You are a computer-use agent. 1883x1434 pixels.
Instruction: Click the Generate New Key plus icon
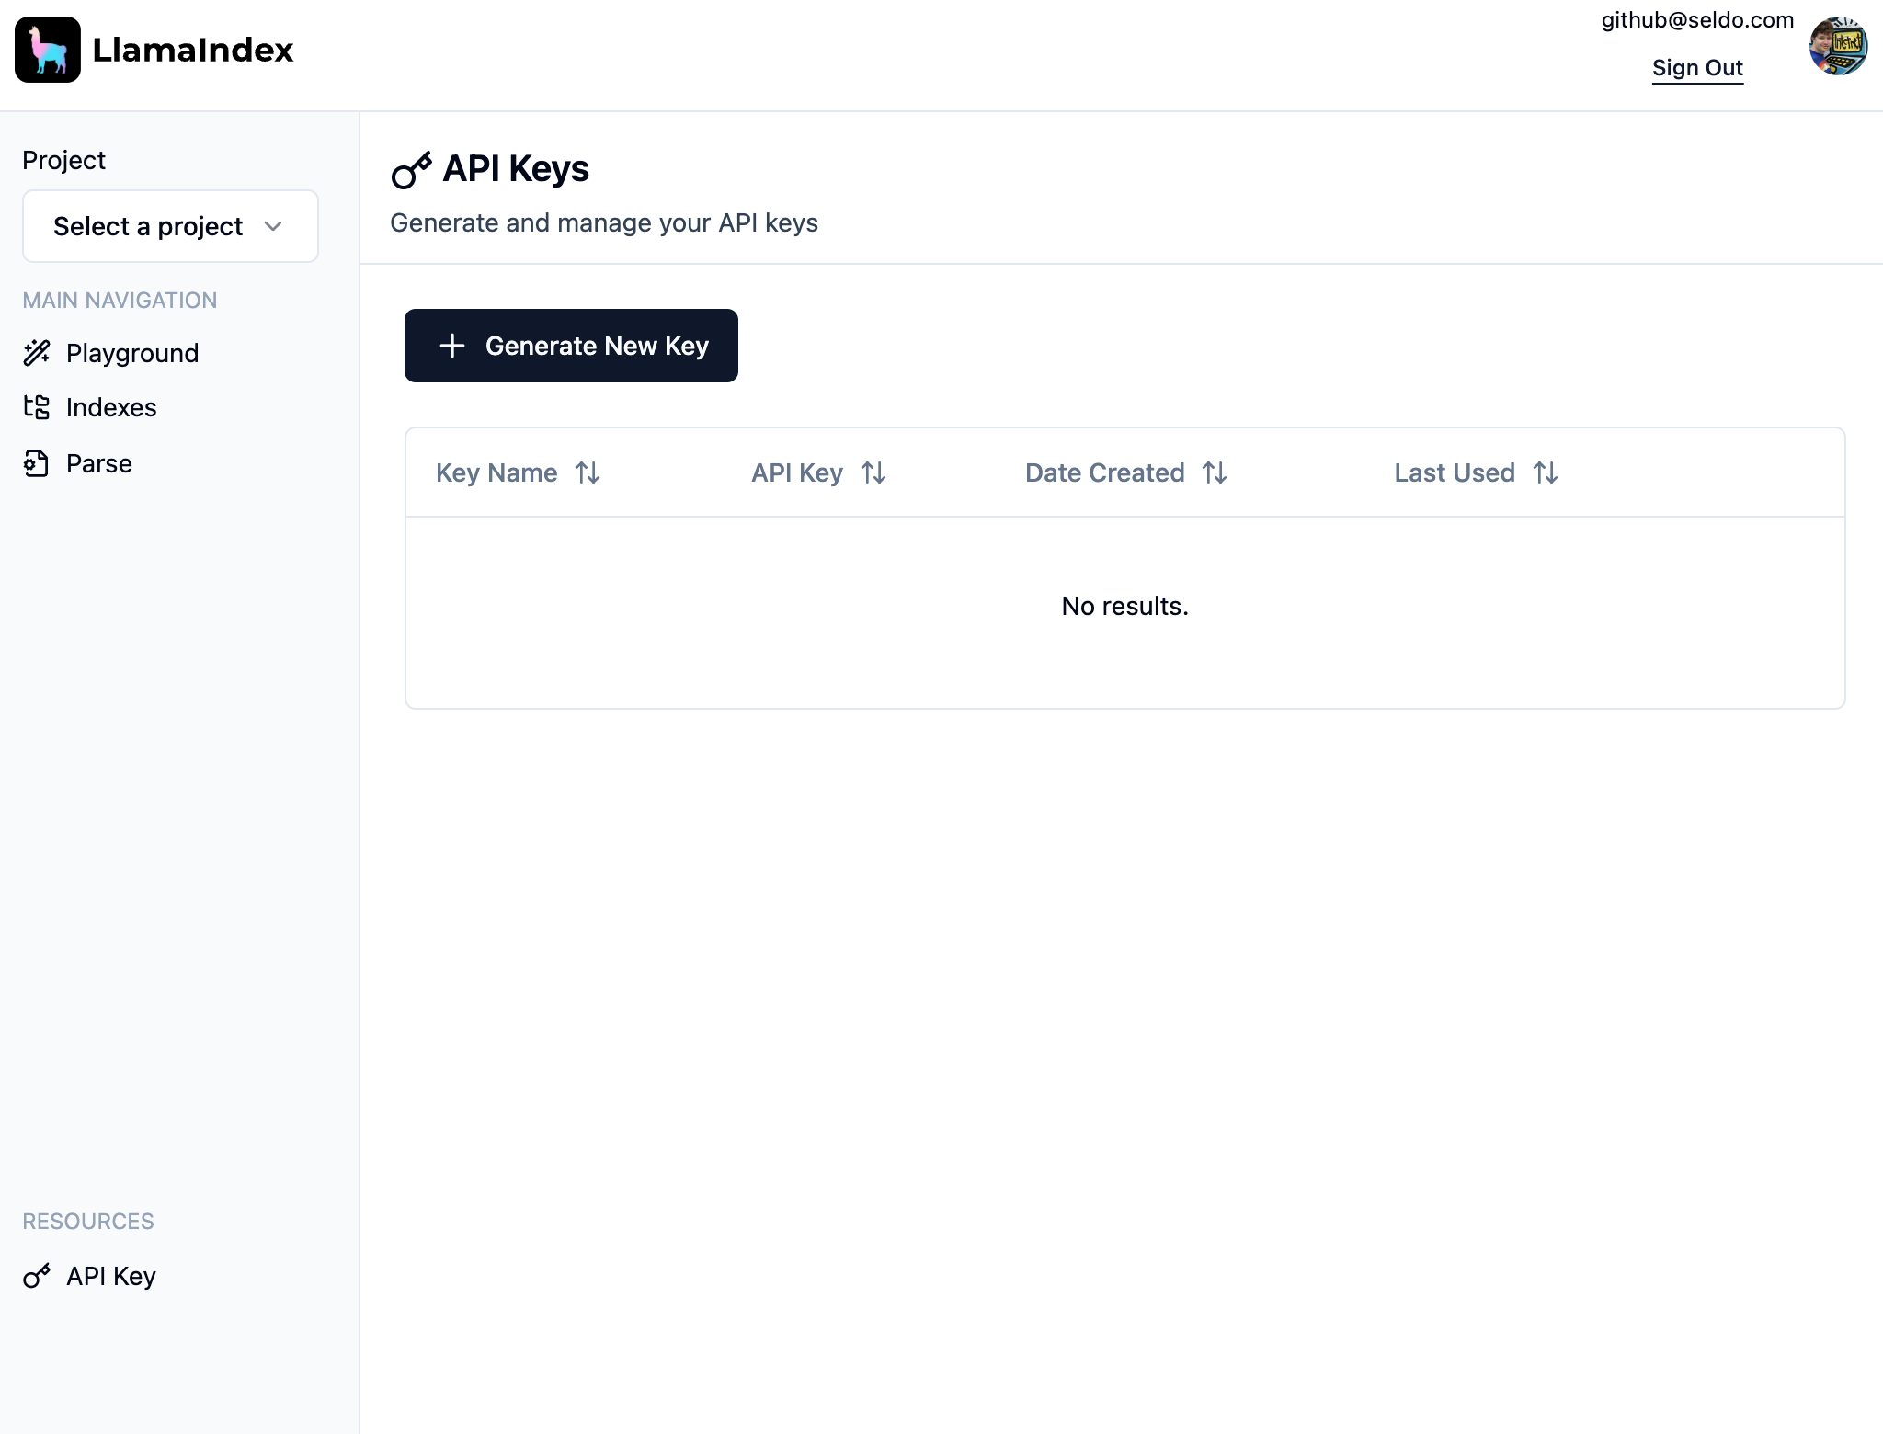point(451,345)
